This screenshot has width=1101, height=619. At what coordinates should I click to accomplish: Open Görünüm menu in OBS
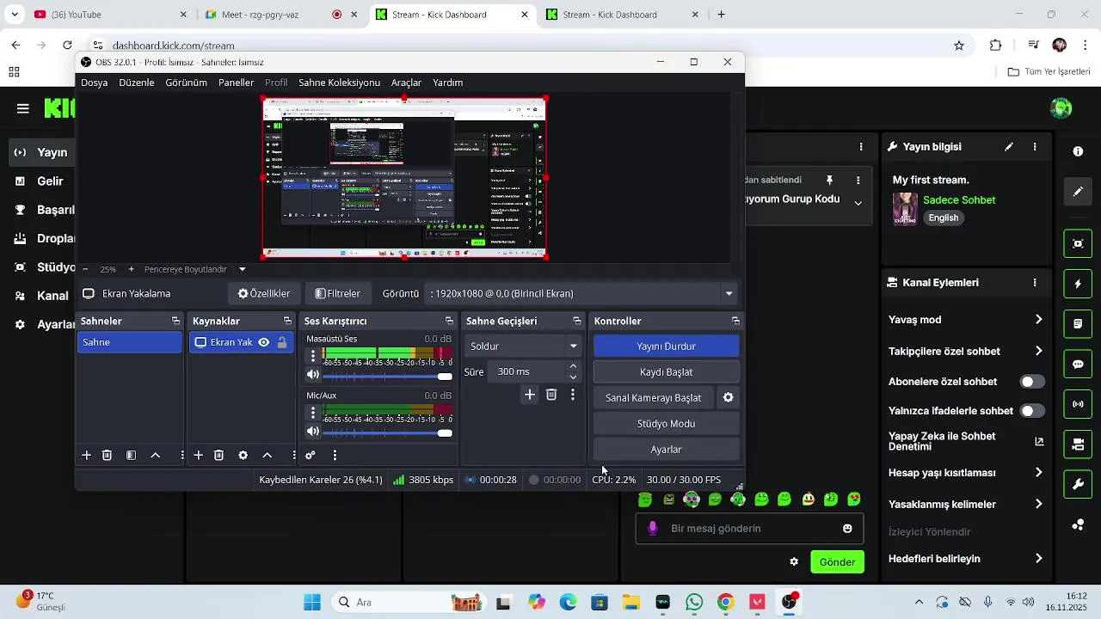(186, 83)
